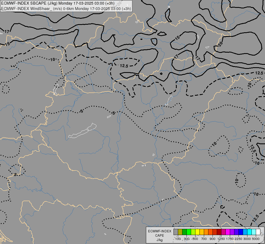The width and height of the screenshot is (265, 244).
Task: Select the bright green legend swatch
Action: 189,232
